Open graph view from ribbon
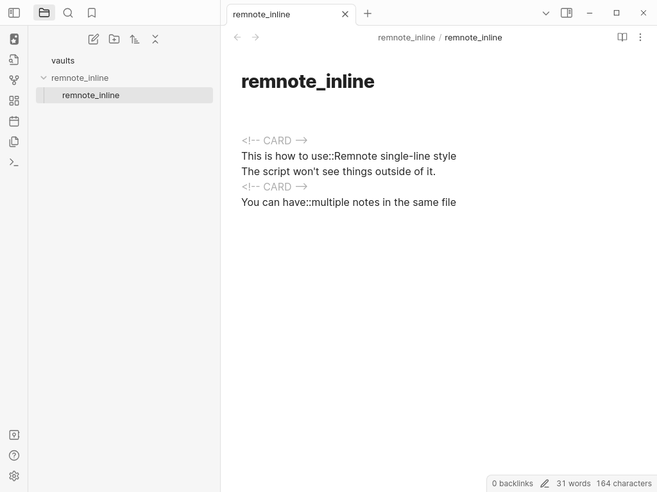This screenshot has width=657, height=492. pos(14,80)
